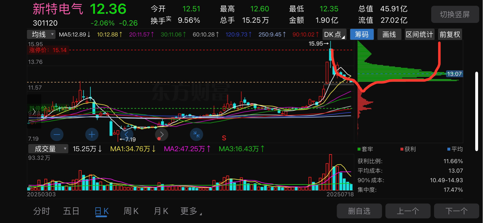Click the right-side vertical scrollbar

pos(476,111)
